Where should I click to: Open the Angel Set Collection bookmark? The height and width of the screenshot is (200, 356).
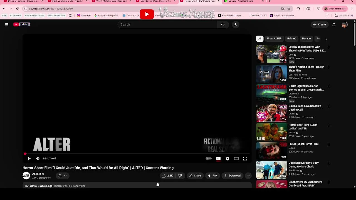283,16
